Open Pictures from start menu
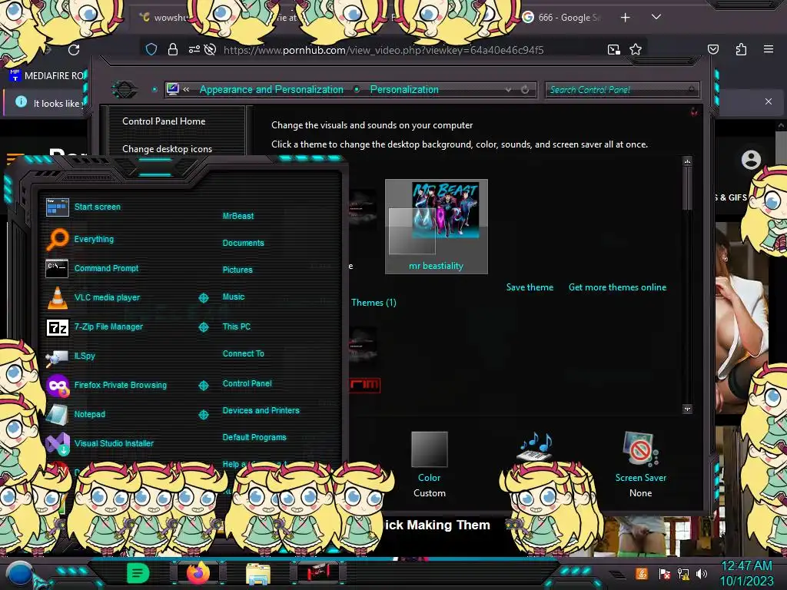Image resolution: width=787 pixels, height=590 pixels. click(x=237, y=270)
